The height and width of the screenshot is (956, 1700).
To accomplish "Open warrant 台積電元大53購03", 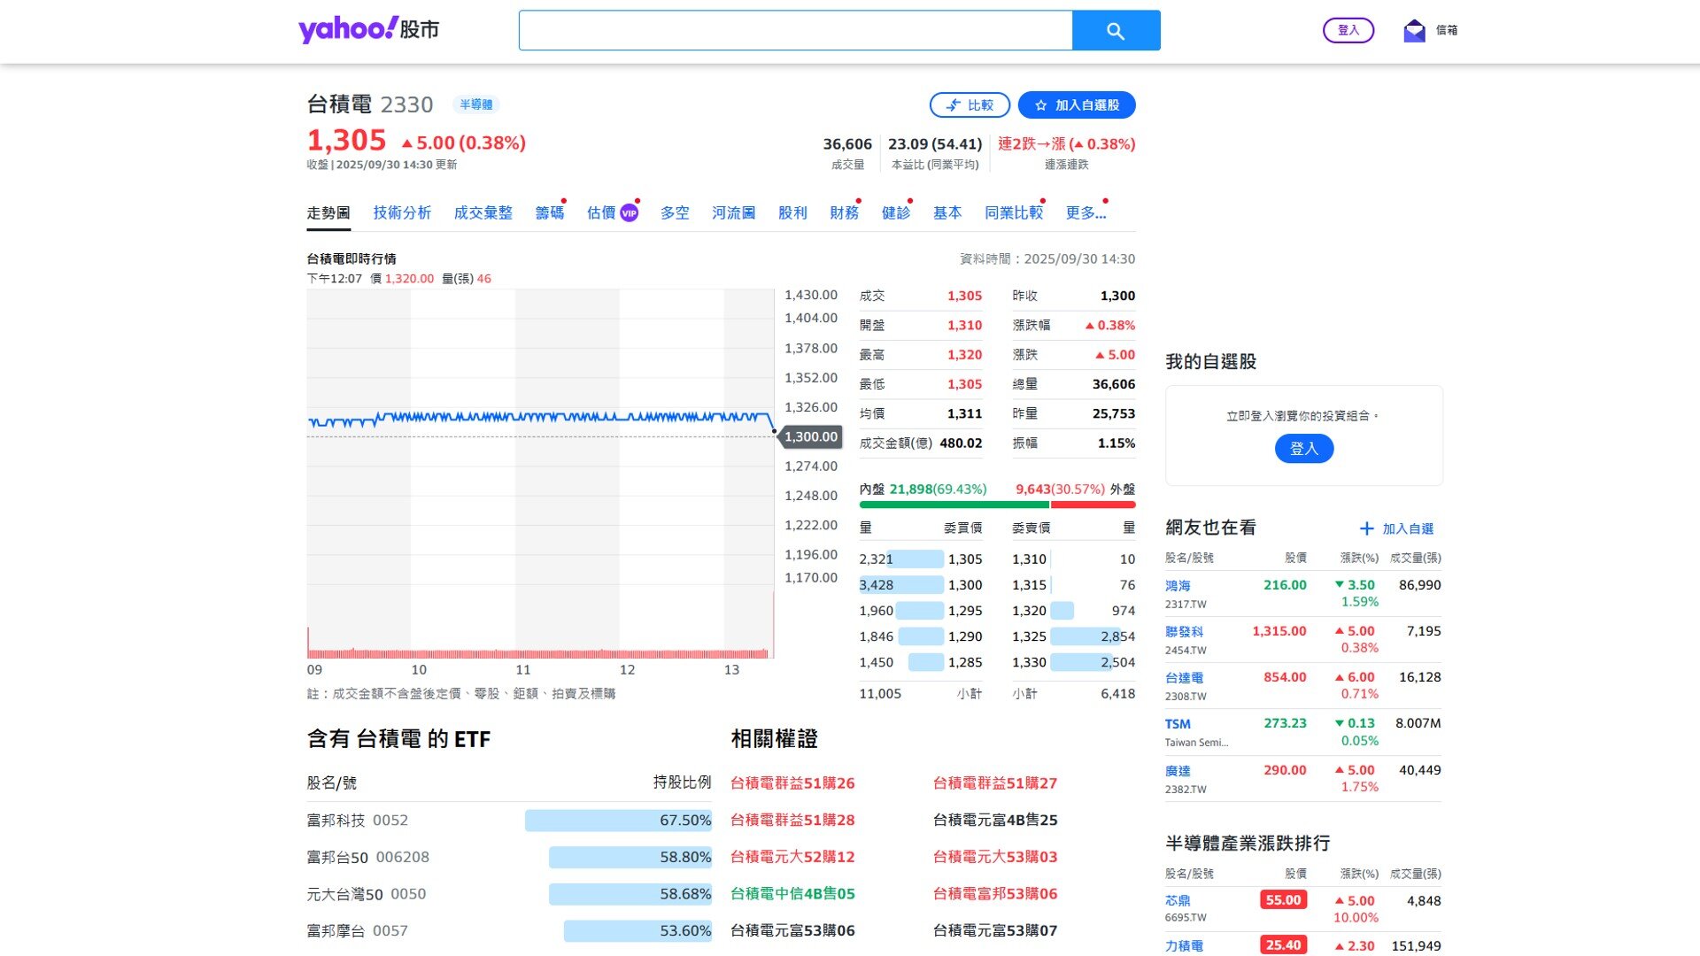I will click(995, 858).
